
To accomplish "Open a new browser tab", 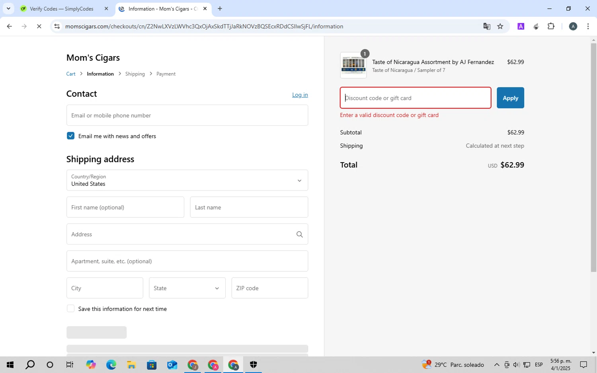I will click(220, 8).
